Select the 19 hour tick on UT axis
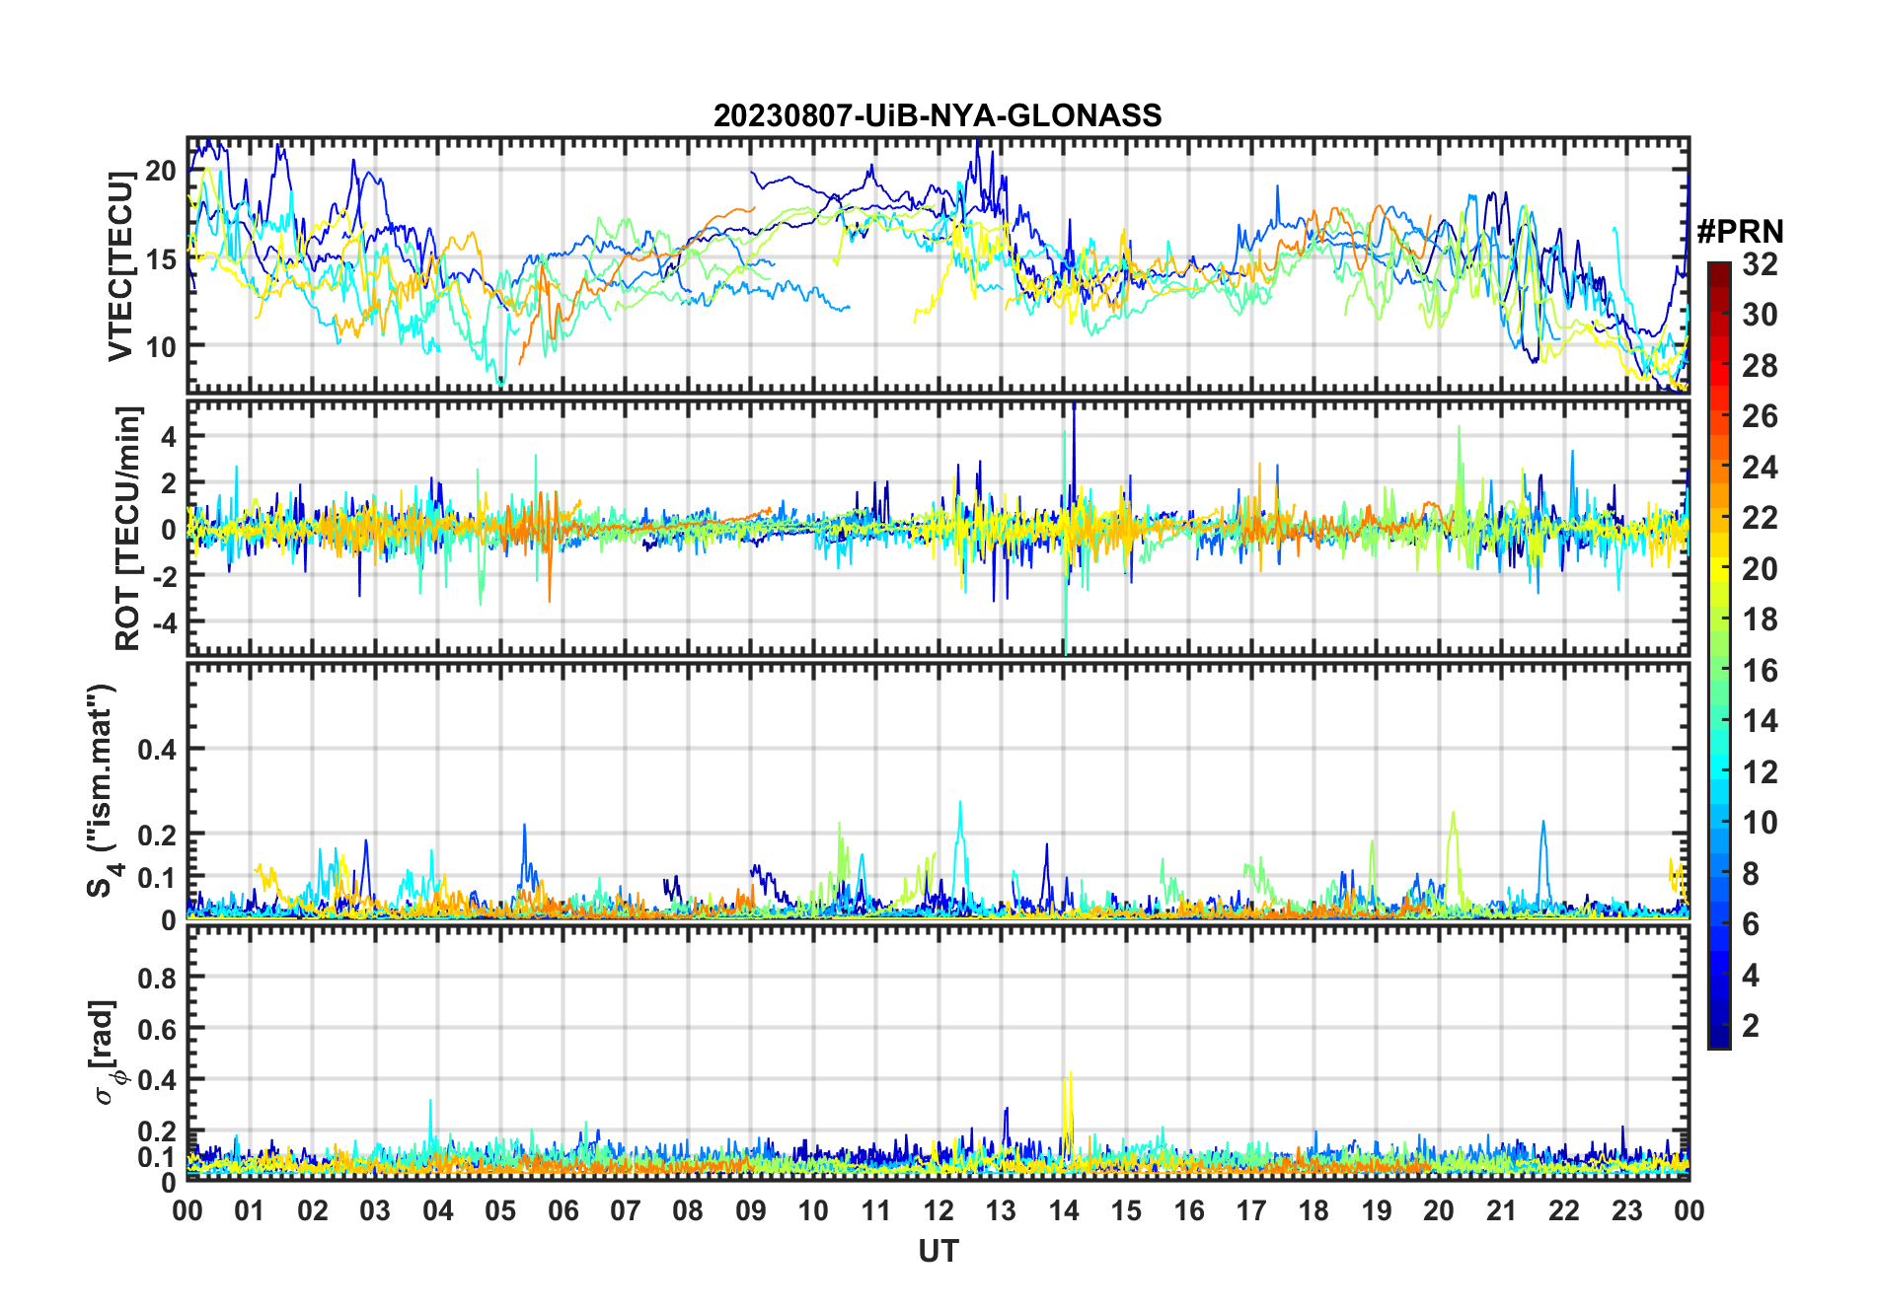The image size is (1877, 1312). pos(1377,1211)
